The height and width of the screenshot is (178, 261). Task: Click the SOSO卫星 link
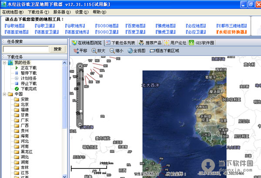click(x=107, y=32)
